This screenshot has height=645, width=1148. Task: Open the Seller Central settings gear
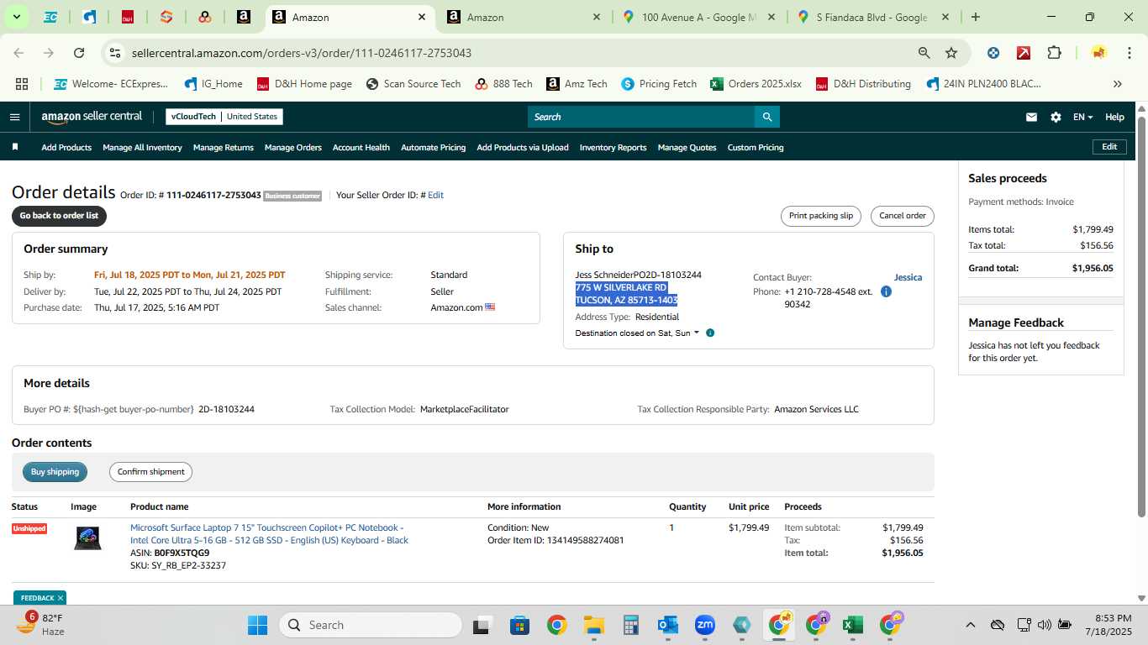click(x=1056, y=117)
